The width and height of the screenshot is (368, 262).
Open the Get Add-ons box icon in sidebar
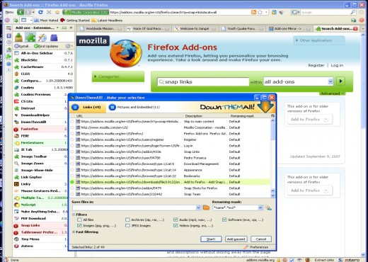[18, 38]
